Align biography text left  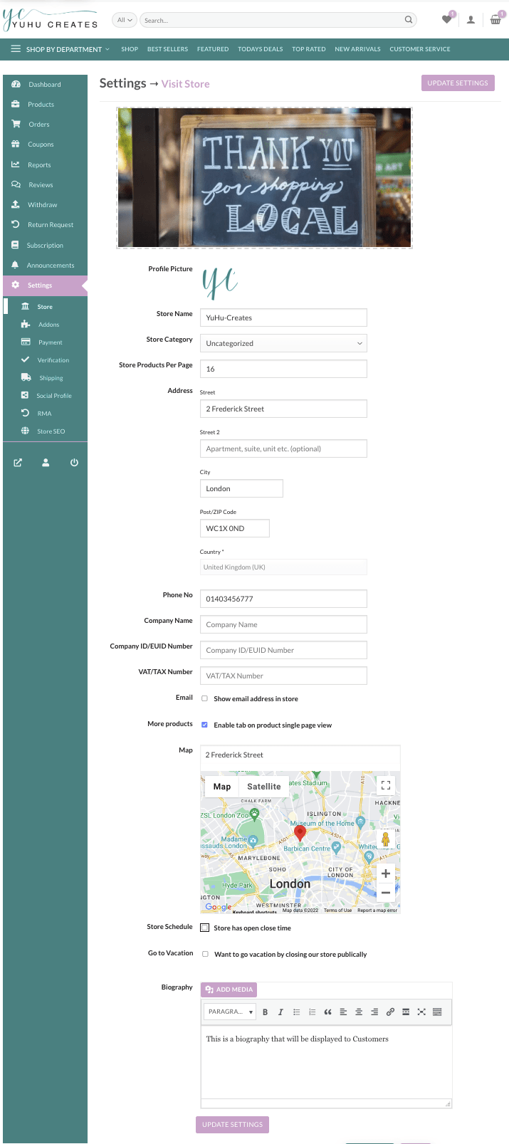(343, 1012)
